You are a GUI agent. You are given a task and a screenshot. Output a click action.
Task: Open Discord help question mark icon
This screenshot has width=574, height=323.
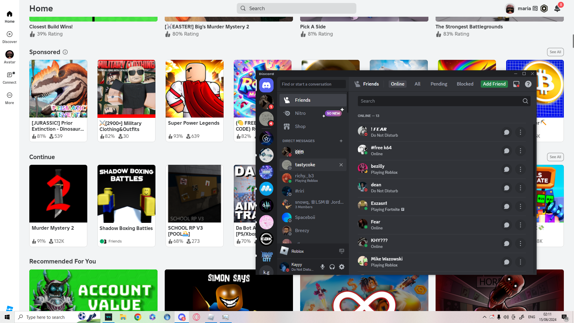(528, 84)
